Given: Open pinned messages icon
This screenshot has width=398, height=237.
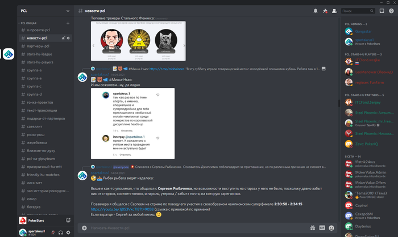Looking at the screenshot, I should click(325, 11).
